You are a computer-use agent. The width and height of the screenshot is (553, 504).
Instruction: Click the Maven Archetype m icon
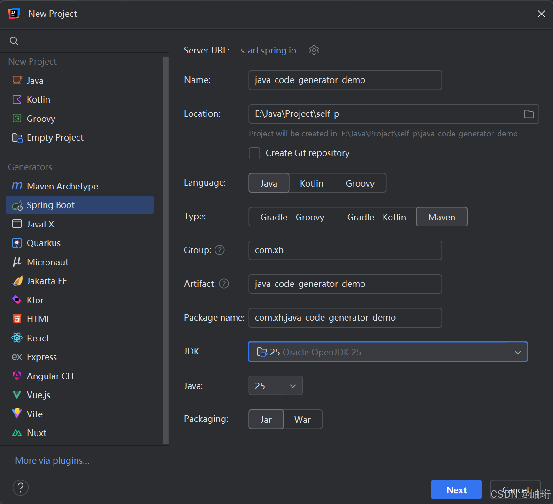[x=17, y=186]
